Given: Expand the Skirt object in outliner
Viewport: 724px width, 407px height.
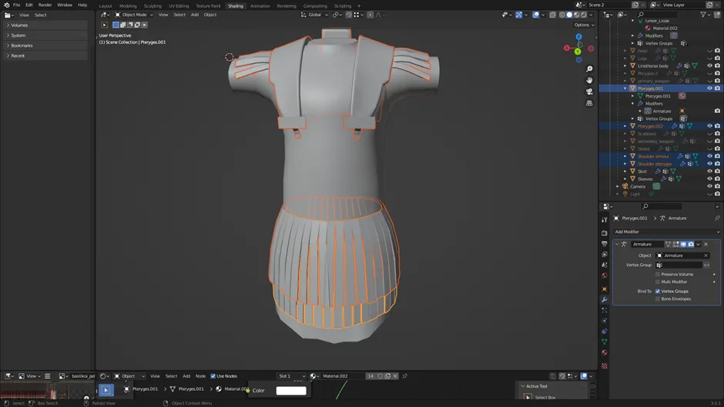Looking at the screenshot, I should click(625, 172).
